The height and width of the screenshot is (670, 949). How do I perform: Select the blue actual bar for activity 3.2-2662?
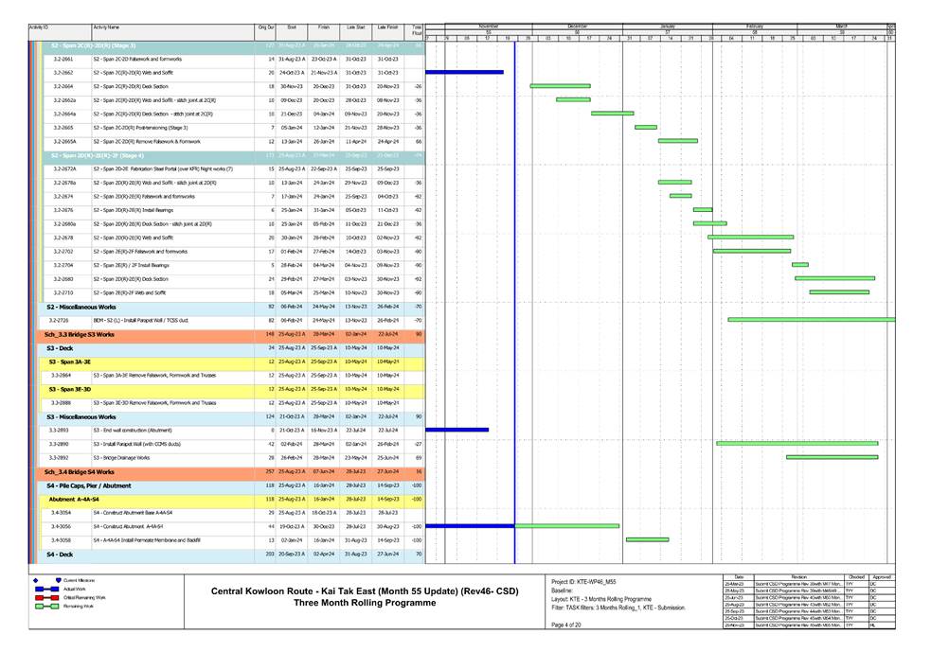pos(464,72)
